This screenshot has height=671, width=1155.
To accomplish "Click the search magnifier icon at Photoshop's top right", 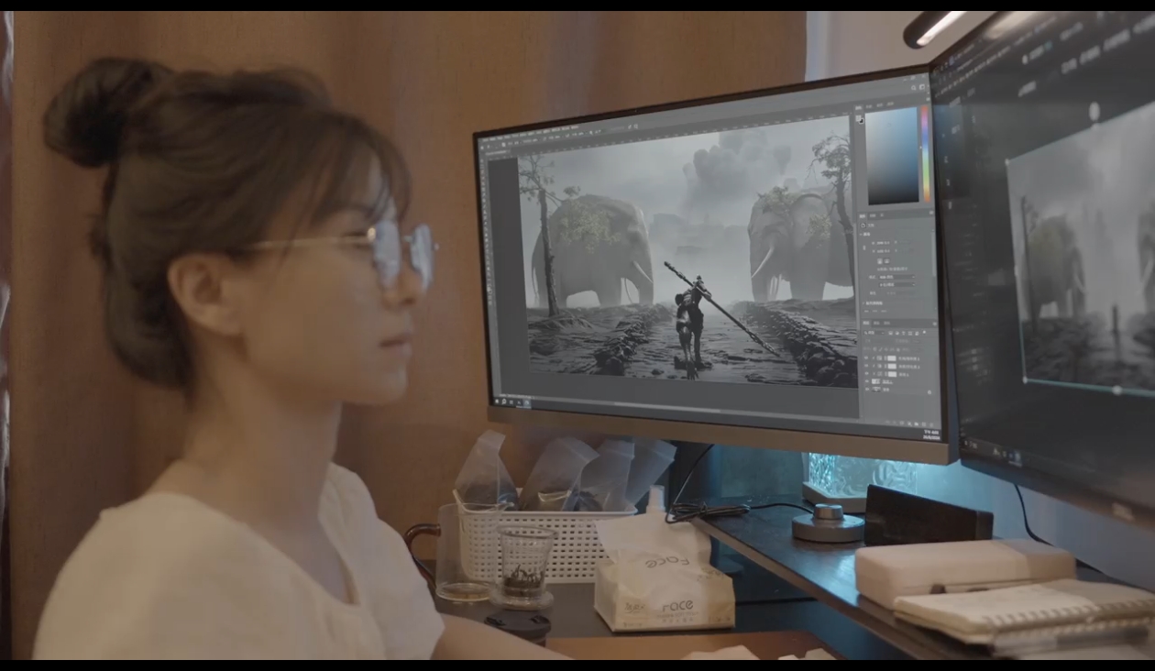I will 914,87.
